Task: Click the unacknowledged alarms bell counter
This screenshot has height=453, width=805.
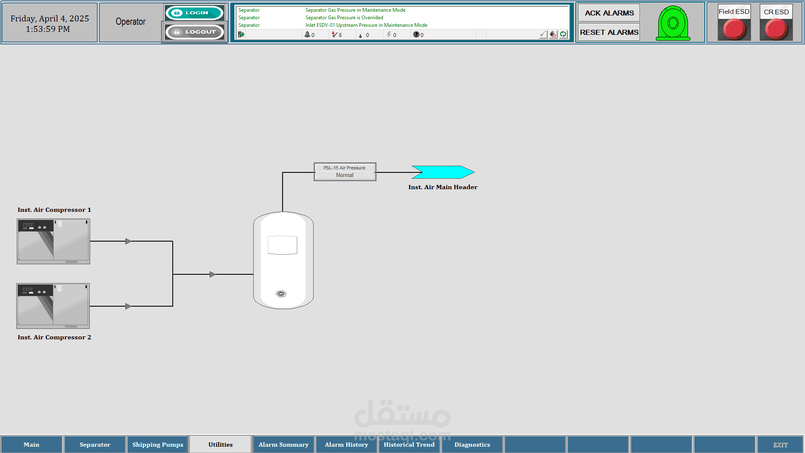Action: 309,35
